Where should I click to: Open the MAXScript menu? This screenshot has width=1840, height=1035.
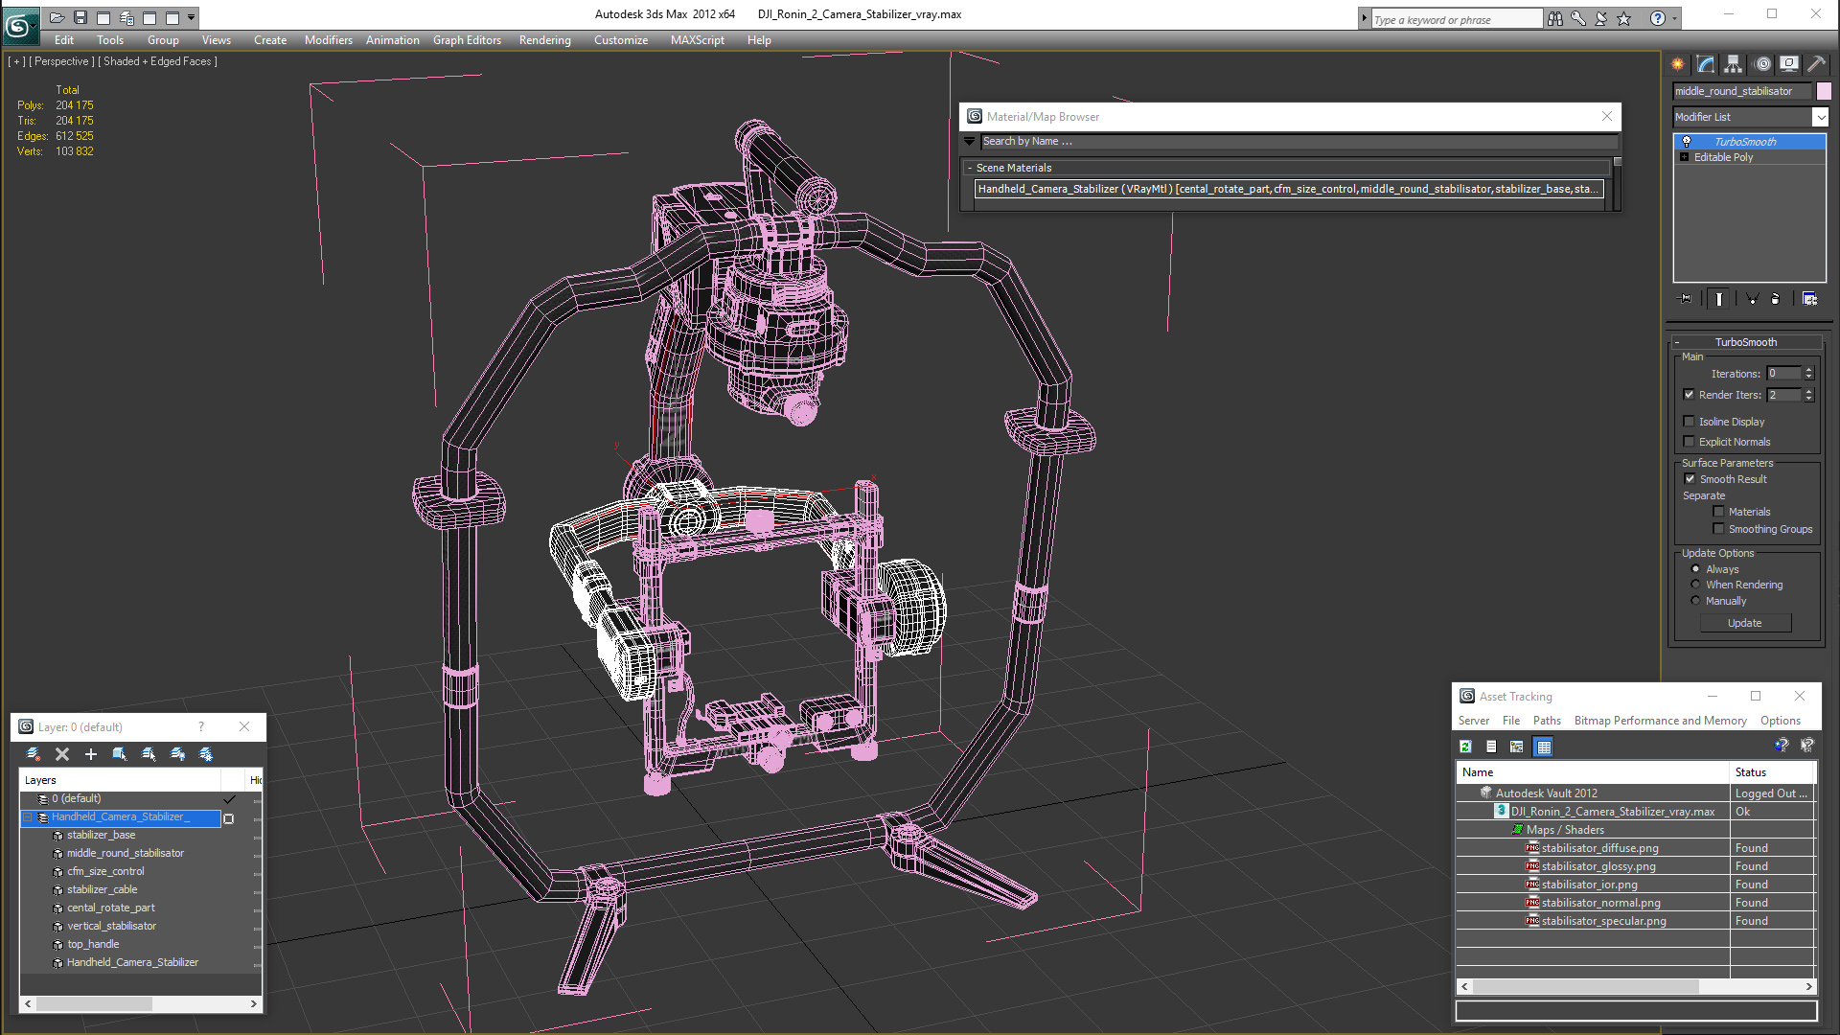coord(697,40)
